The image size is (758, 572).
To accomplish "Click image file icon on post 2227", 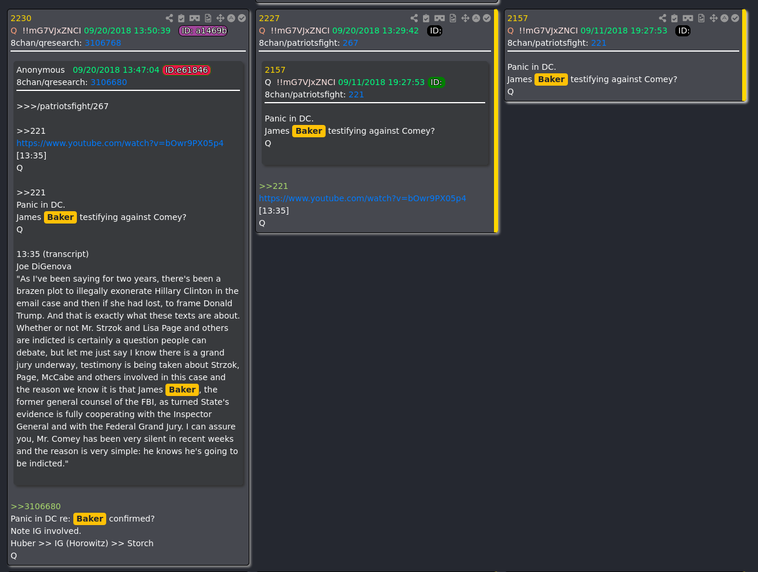I will (x=453, y=18).
